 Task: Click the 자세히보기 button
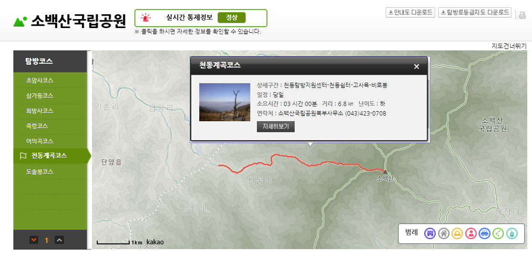coord(276,126)
